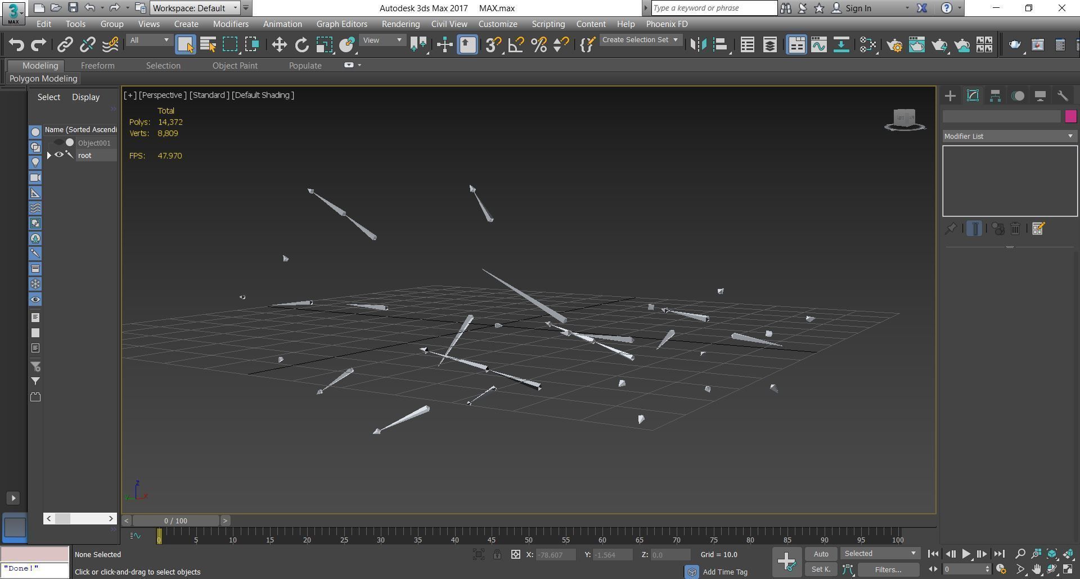Open the Display command panel tab
This screenshot has width=1080, height=579.
tap(1040, 96)
